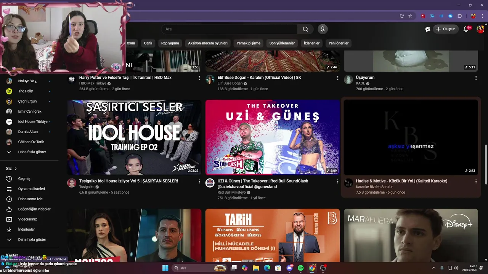The image size is (488, 274).
Task: Click the Windows Start button
Action: click(x=165, y=268)
